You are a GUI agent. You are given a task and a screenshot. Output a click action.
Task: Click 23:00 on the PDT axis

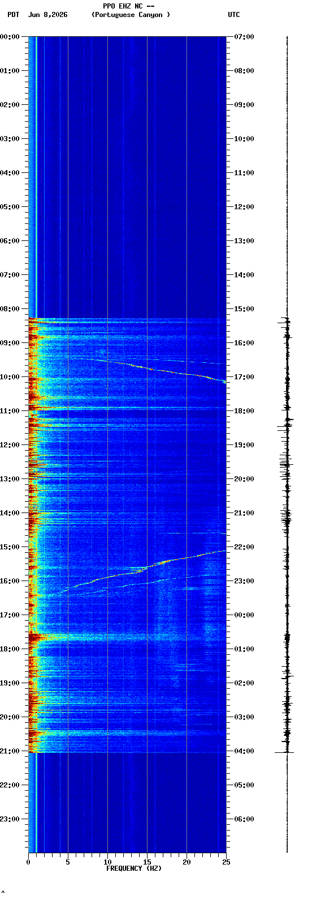[10, 819]
